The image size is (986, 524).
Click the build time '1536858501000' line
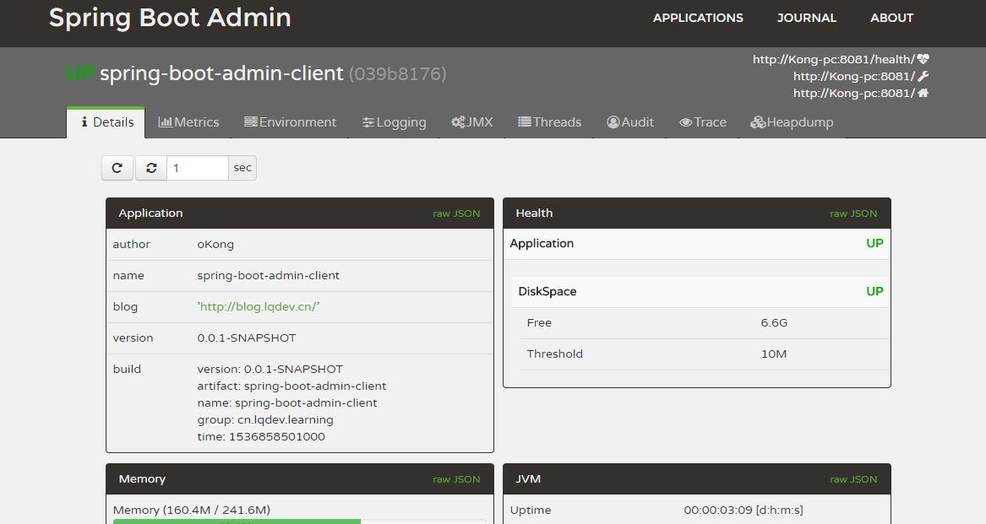261,437
